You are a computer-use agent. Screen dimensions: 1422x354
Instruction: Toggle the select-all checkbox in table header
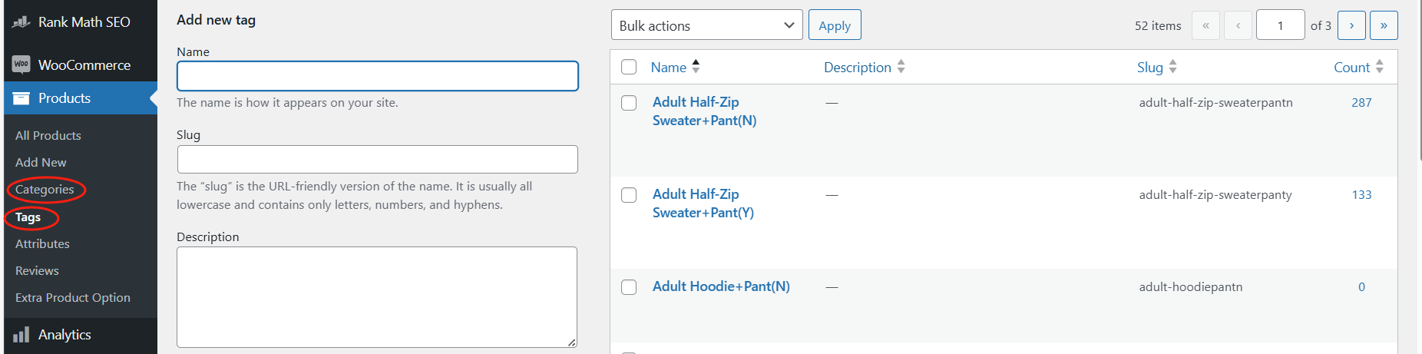pyautogui.click(x=629, y=67)
